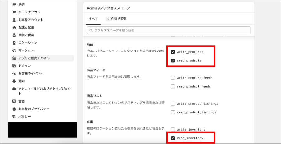281x144 pixels.
Task: Click the お客様のプライバシー lock icon
Action: click(14, 109)
